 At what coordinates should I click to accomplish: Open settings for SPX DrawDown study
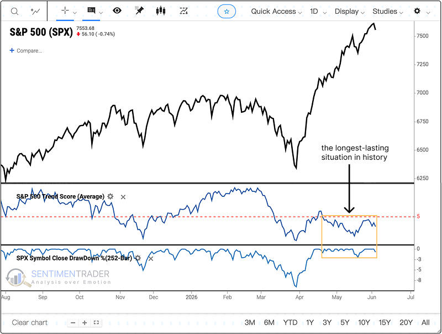tap(138, 258)
